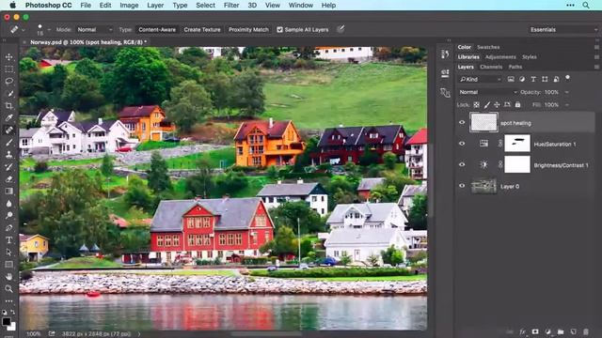Hide the spot healing layer
Viewport: 602px width, 338px height.
pyautogui.click(x=462, y=123)
